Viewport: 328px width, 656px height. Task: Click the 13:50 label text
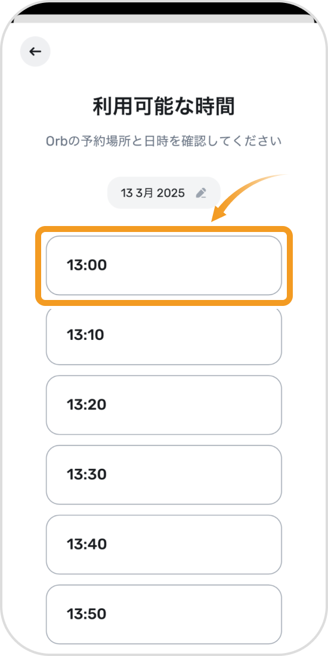click(x=86, y=614)
